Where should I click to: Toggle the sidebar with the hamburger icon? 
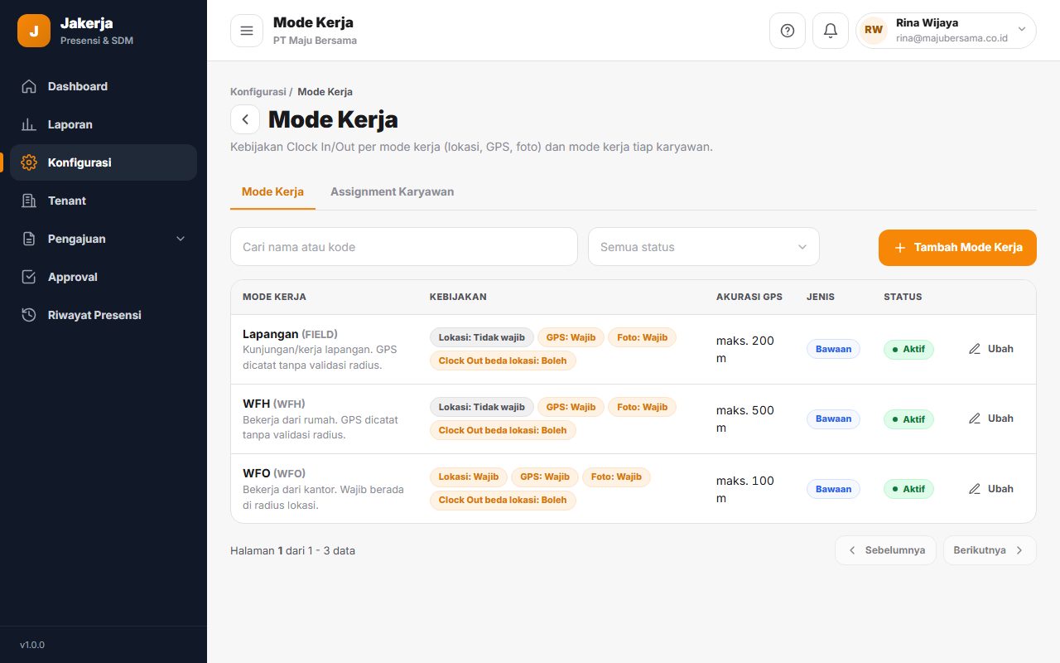[247, 31]
